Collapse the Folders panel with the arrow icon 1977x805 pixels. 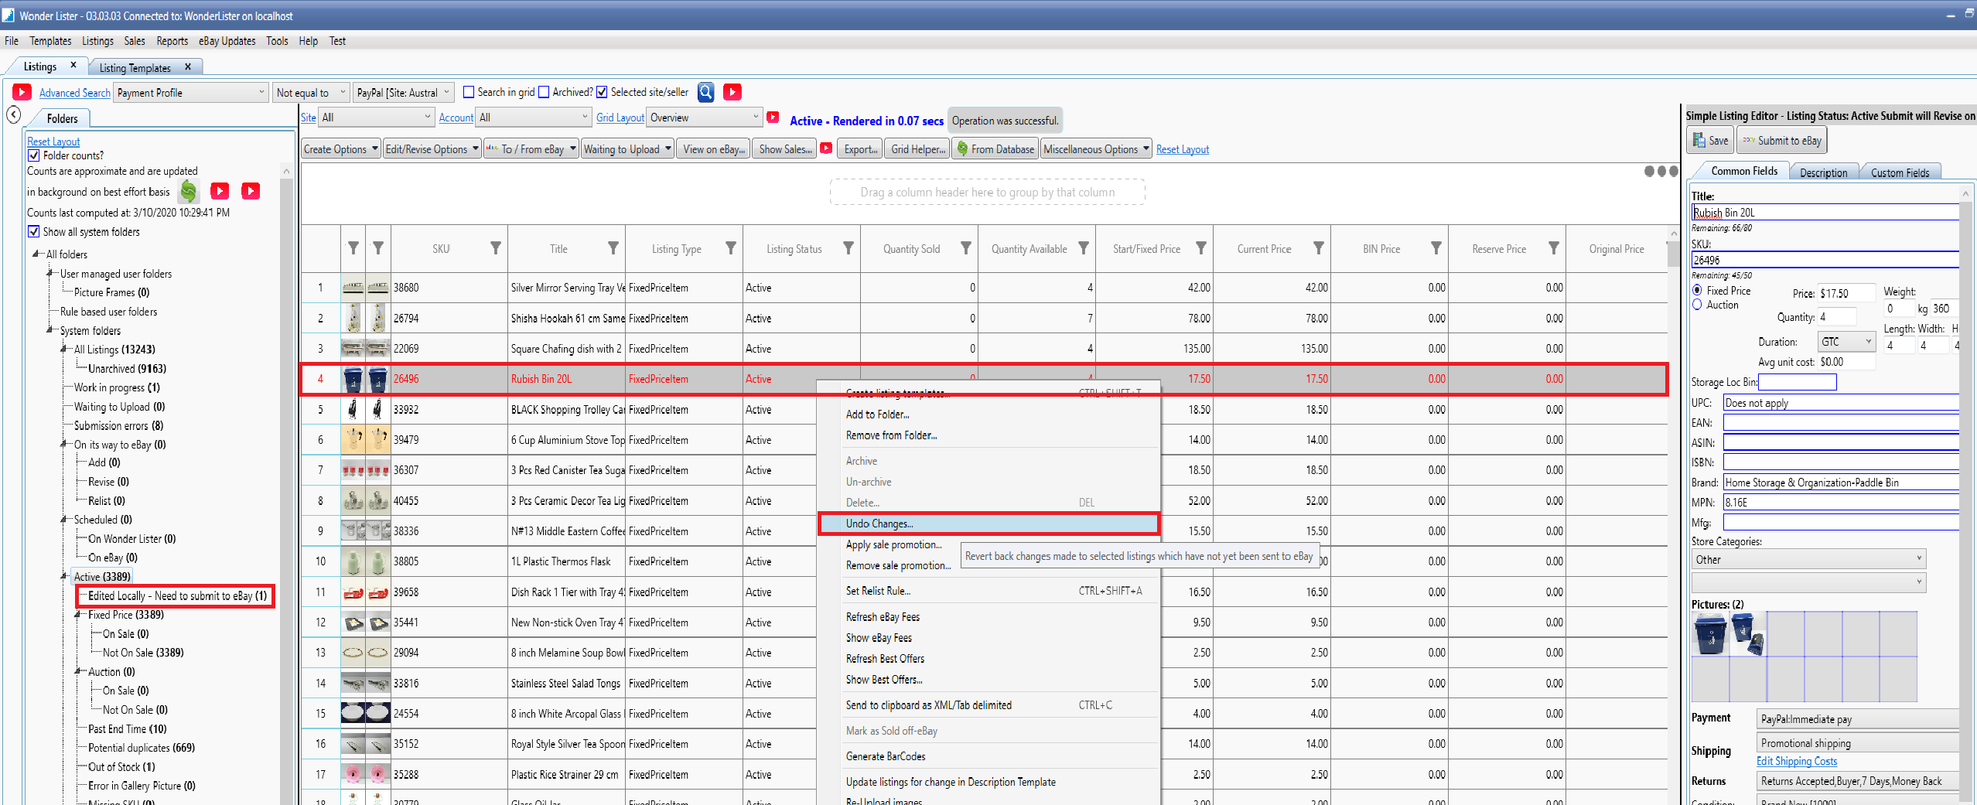tap(13, 115)
